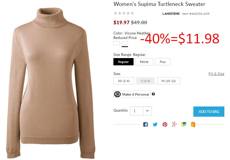Click the multicolored squares share icon
This screenshot has width=230, height=160.
click(x=183, y=125)
